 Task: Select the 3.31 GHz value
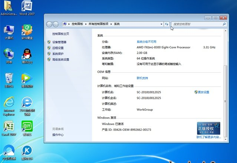pyautogui.click(x=209, y=47)
